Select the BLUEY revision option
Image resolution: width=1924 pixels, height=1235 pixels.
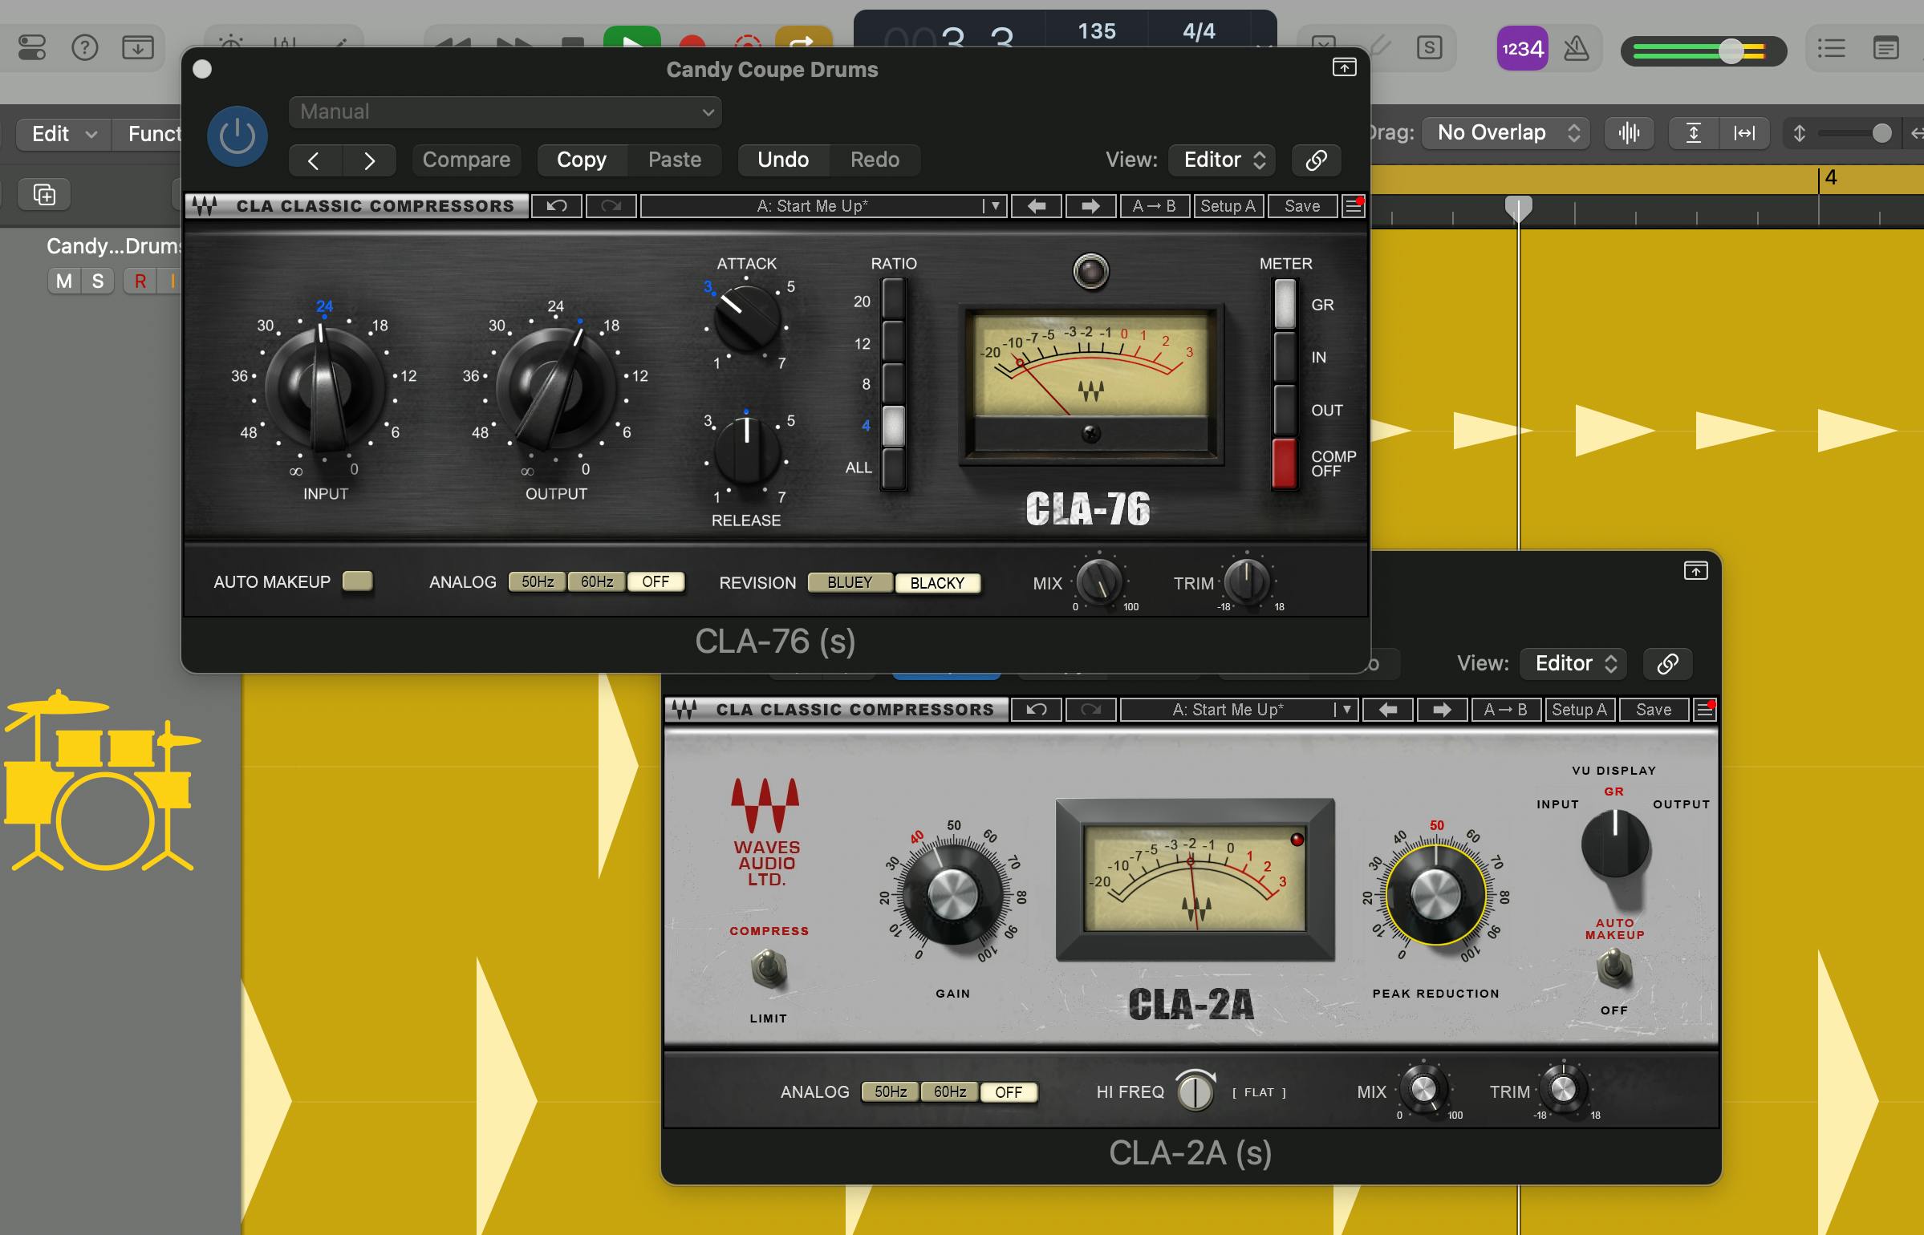click(849, 582)
